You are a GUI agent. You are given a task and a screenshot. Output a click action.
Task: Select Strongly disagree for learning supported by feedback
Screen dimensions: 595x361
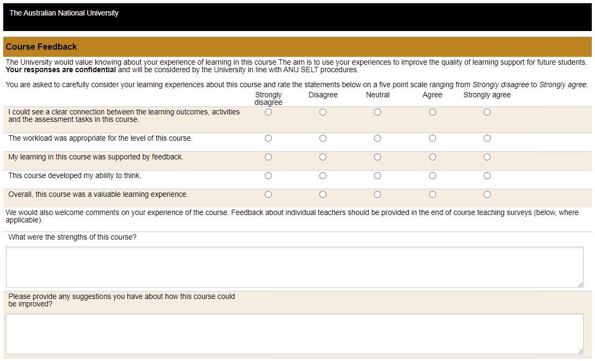[268, 157]
